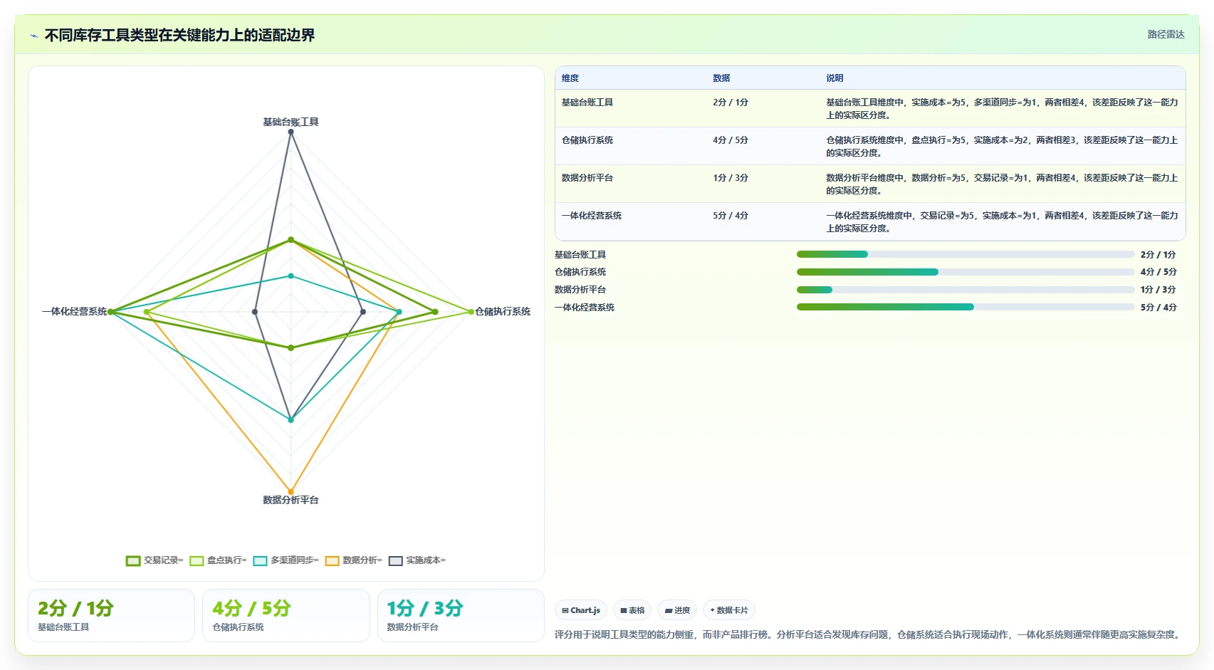Click the 数据分析平台 progress bar
This screenshot has height=670, width=1214.
[x=966, y=290]
